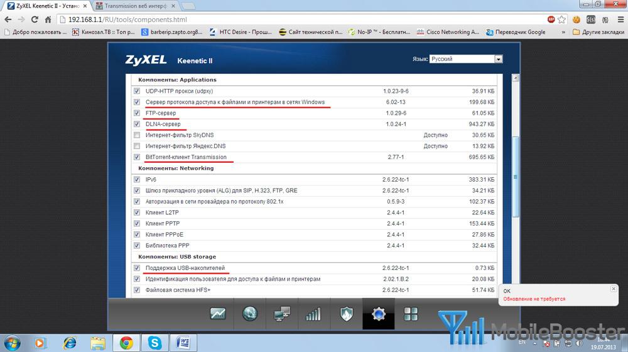Enable Интернет-фильтр SkyDNS checkbox
628x352 pixels.
tap(137, 135)
